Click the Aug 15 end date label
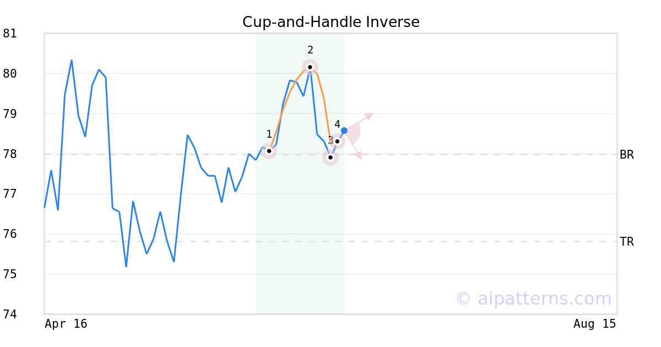This screenshot has width=661, height=347. (x=595, y=324)
